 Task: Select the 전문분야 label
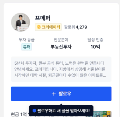[x=61, y=40]
